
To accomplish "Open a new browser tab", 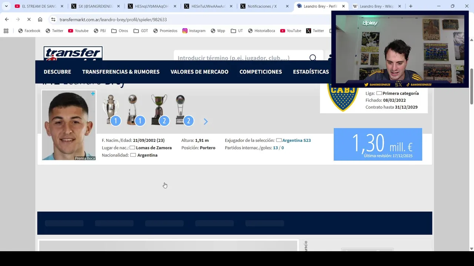I will click(411, 6).
